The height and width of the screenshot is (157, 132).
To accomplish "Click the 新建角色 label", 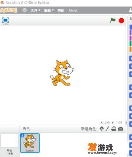I will 89,129.
